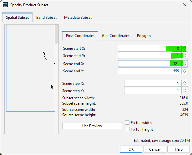This screenshot has width=192, height=155.
Task: Switch to the Band Subset tab
Action: click(x=46, y=18)
